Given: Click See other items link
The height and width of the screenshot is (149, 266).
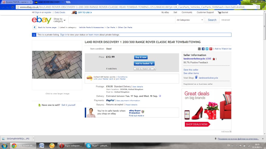Looking at the screenshot, I should 191,73.
